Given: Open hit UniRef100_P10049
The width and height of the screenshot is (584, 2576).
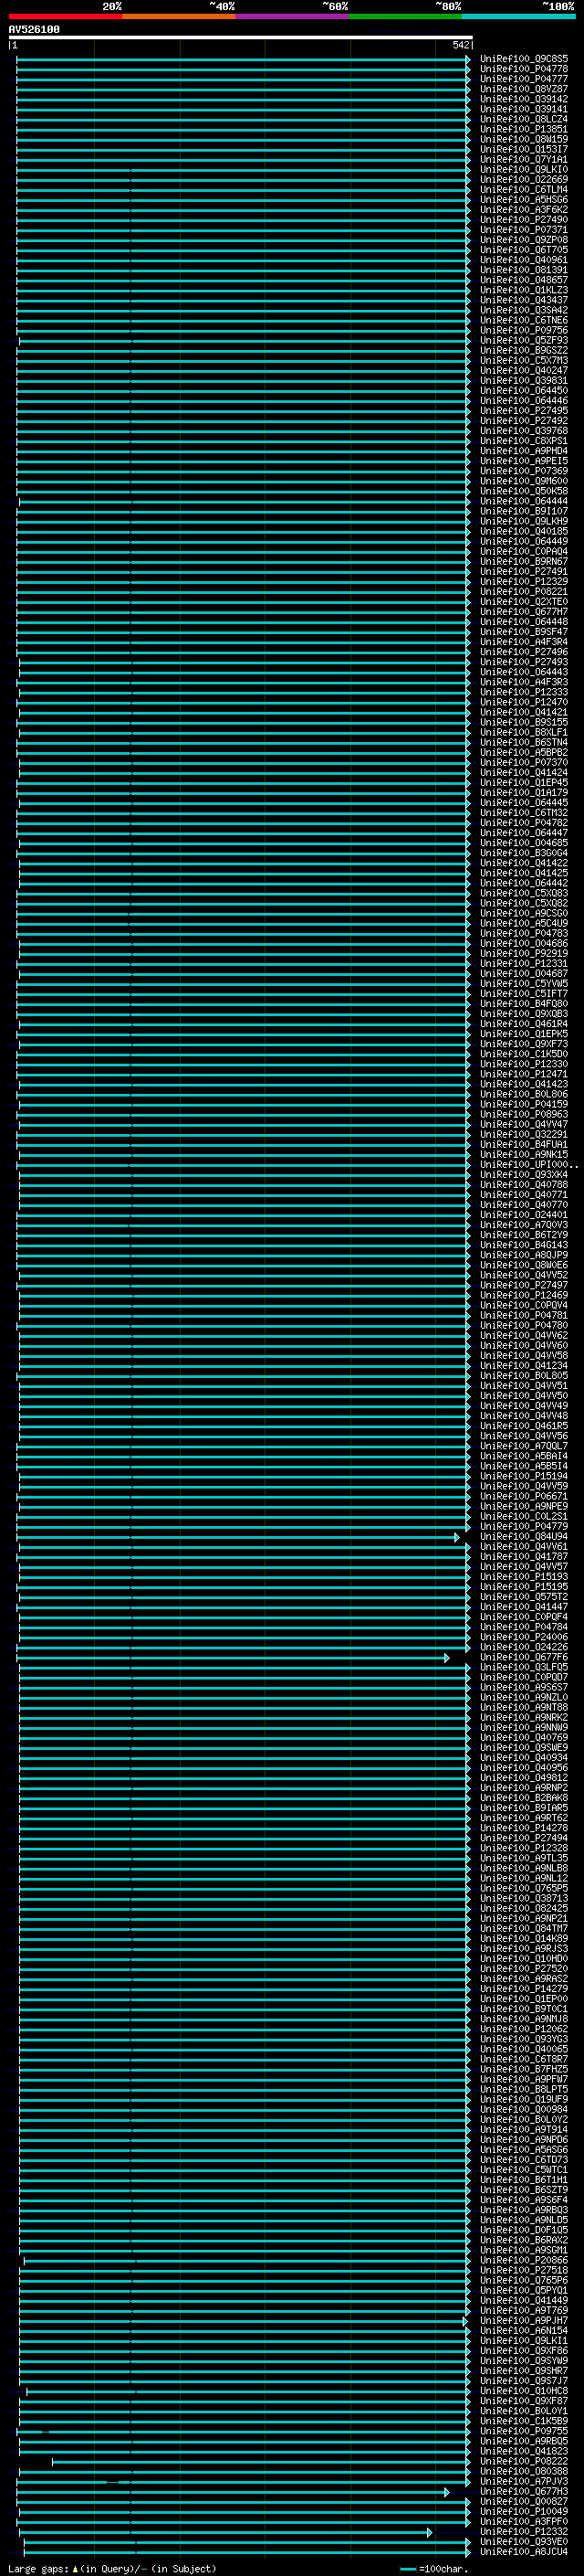Looking at the screenshot, I should click(524, 2511).
